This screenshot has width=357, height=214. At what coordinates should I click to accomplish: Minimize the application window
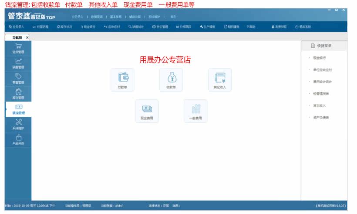(x=329, y=10)
